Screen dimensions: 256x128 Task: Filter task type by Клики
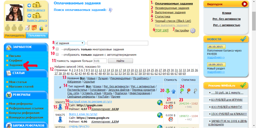pos(97,86)
